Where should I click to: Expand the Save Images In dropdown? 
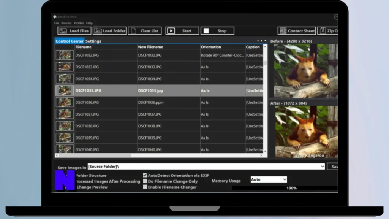(x=322, y=167)
